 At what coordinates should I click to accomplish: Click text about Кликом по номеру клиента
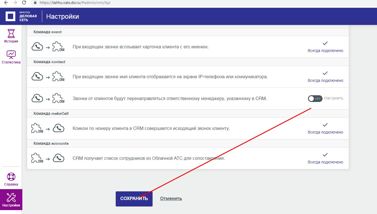(151, 129)
